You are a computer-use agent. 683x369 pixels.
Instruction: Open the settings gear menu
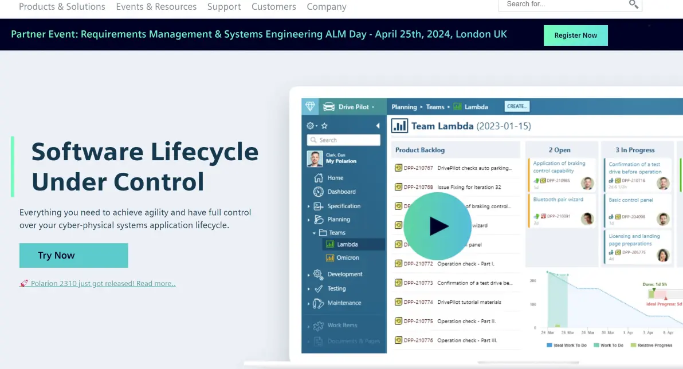click(x=312, y=126)
